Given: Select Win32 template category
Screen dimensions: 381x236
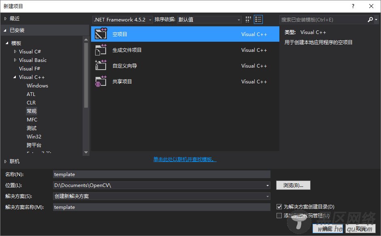Looking at the screenshot, I should pos(34,136).
